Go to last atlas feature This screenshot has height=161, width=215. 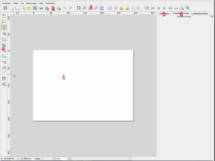170,8
